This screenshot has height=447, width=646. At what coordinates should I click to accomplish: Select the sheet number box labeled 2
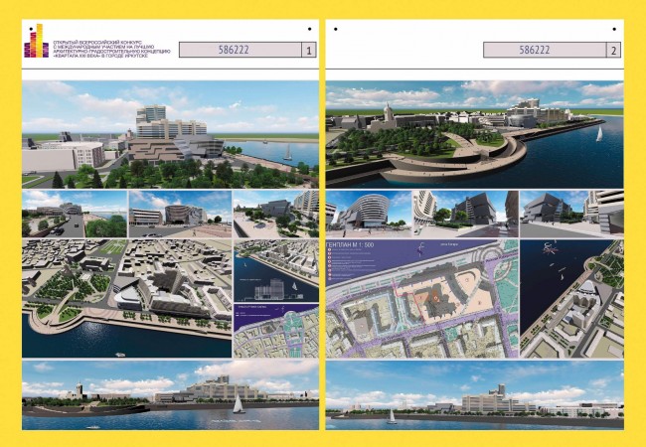(613, 51)
